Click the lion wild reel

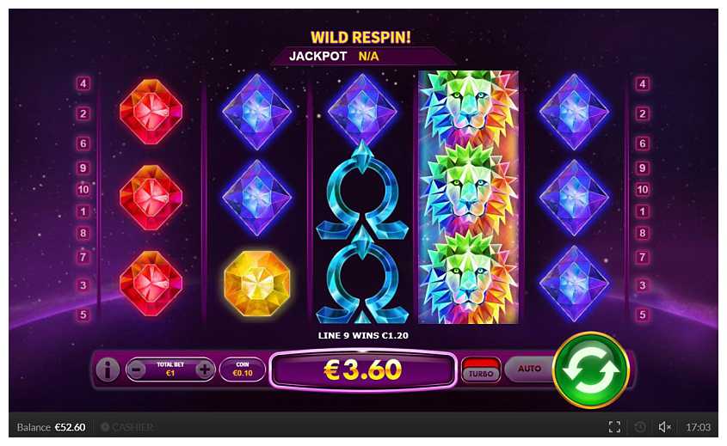[x=468, y=197]
